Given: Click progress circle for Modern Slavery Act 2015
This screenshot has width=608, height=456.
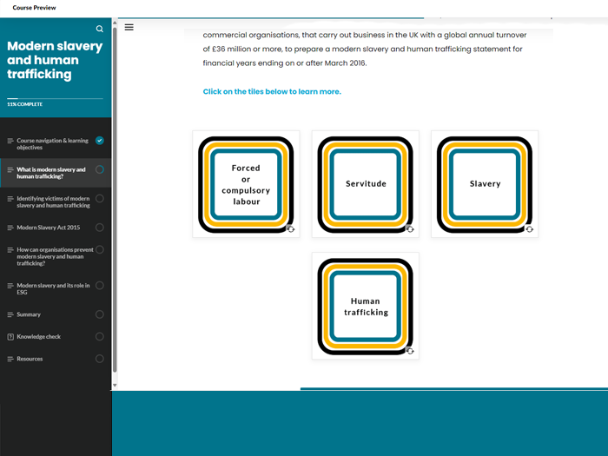Looking at the screenshot, I should coord(100,228).
